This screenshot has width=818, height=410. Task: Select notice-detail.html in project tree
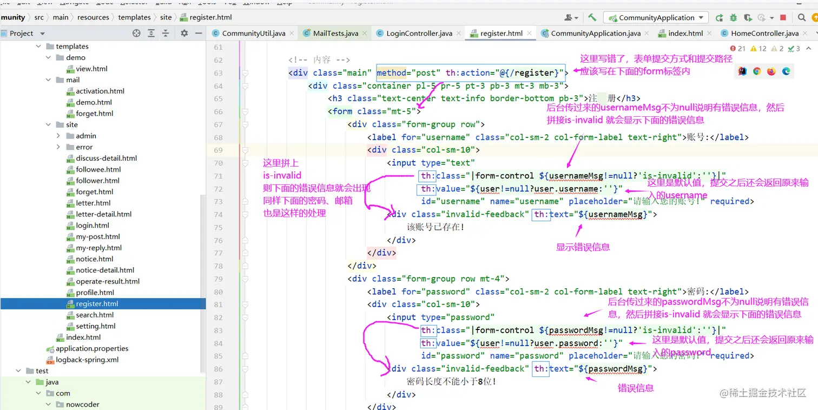[105, 270]
